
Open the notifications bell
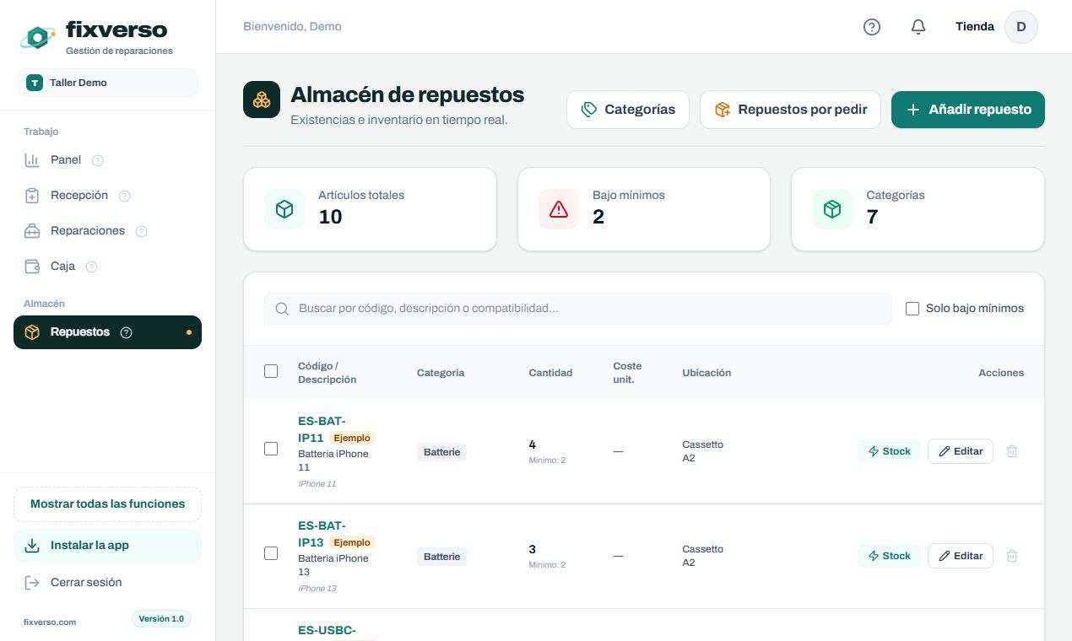click(918, 27)
